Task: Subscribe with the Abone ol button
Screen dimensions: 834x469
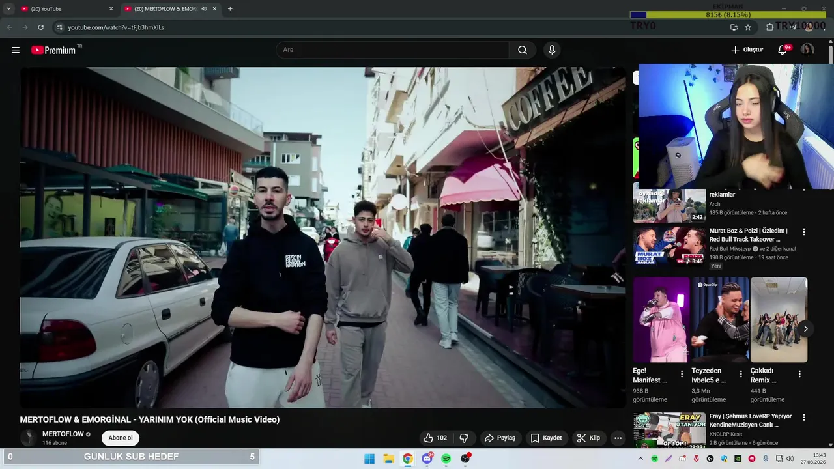Action: 121,438
